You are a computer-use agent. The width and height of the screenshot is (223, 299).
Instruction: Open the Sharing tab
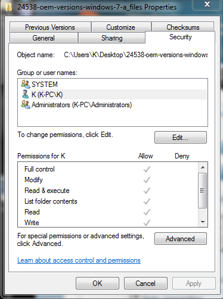point(112,38)
